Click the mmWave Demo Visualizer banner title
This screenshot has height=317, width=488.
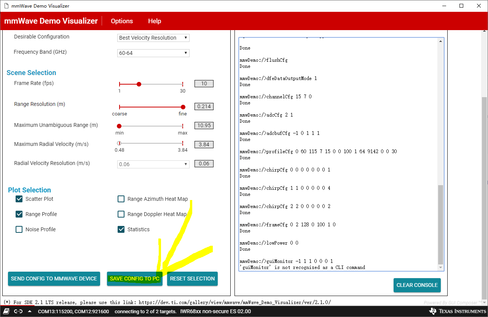(51, 21)
